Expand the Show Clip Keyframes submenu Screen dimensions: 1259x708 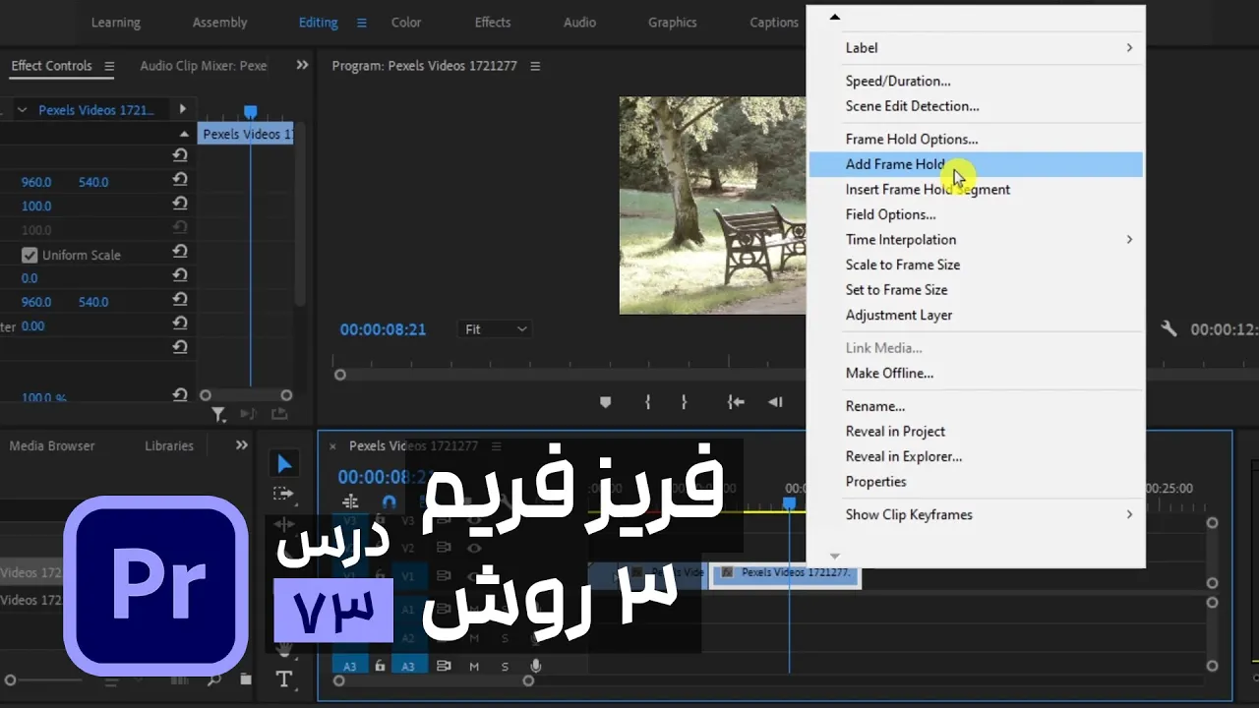tap(1129, 514)
